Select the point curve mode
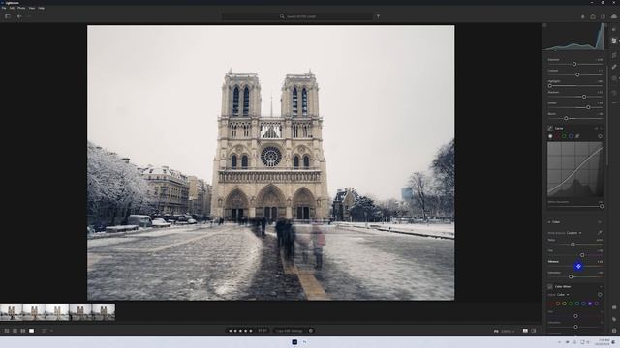This screenshot has width=620, height=348. pyautogui.click(x=577, y=136)
